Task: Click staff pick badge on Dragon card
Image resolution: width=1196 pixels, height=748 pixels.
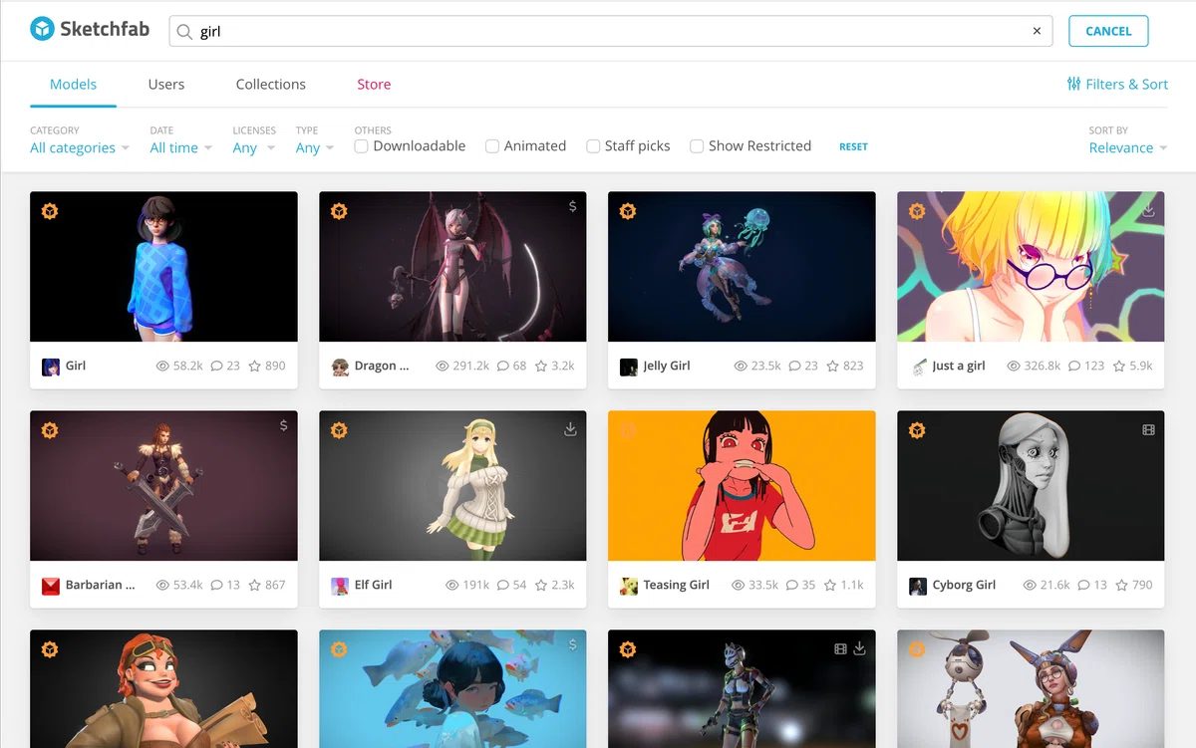Action: [x=339, y=211]
